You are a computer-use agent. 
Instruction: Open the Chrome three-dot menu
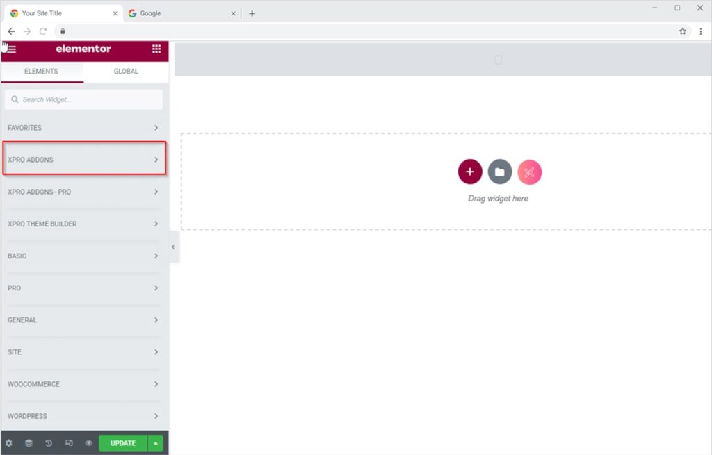coord(701,31)
